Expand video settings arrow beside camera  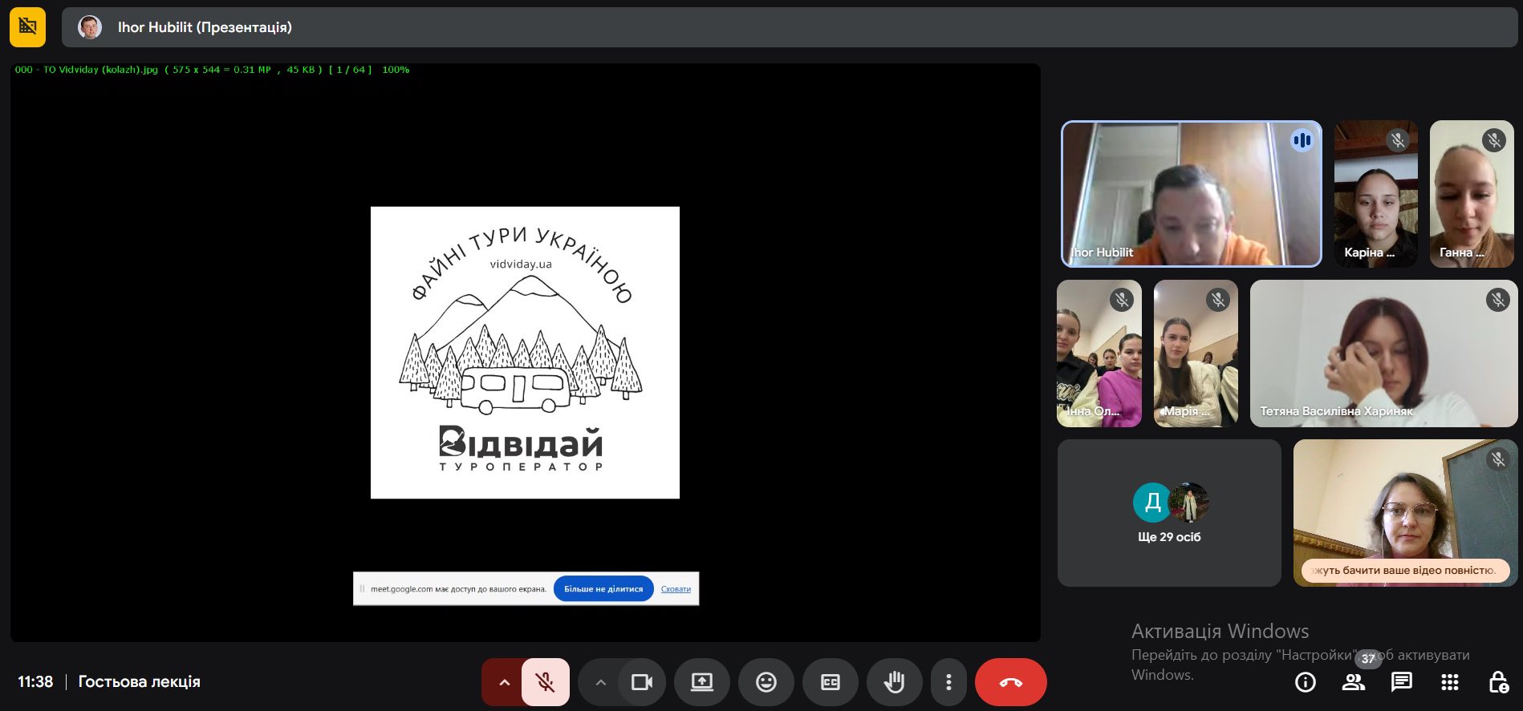[600, 682]
